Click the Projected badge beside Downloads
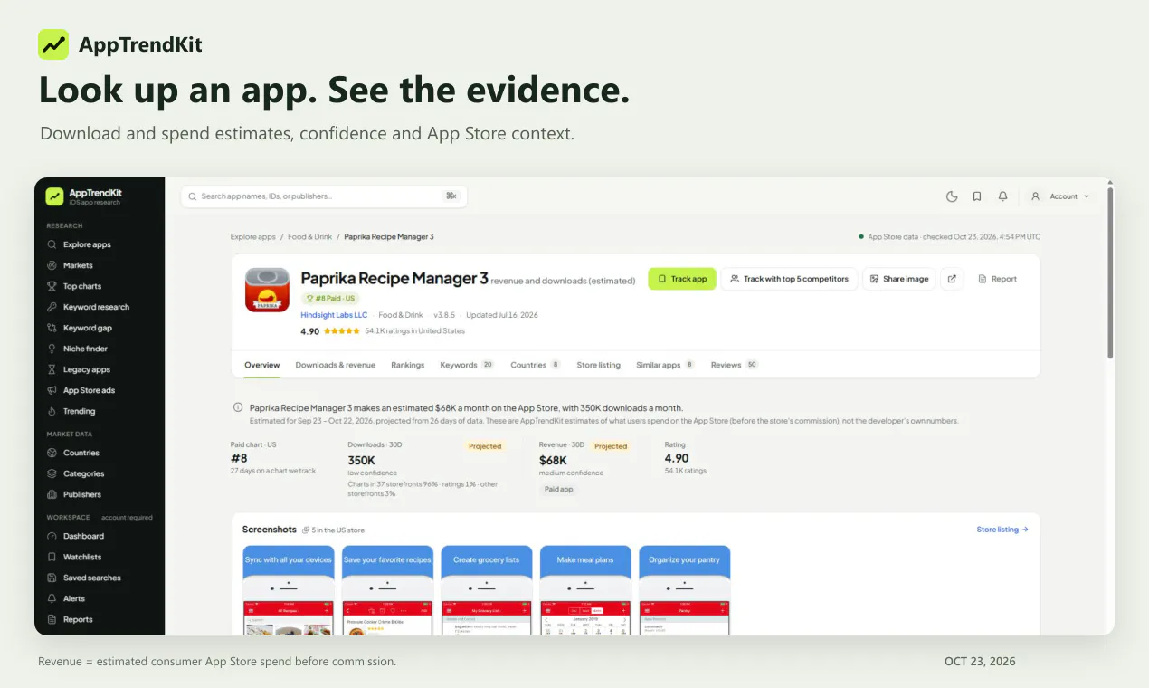The image size is (1149, 688). pyautogui.click(x=485, y=446)
